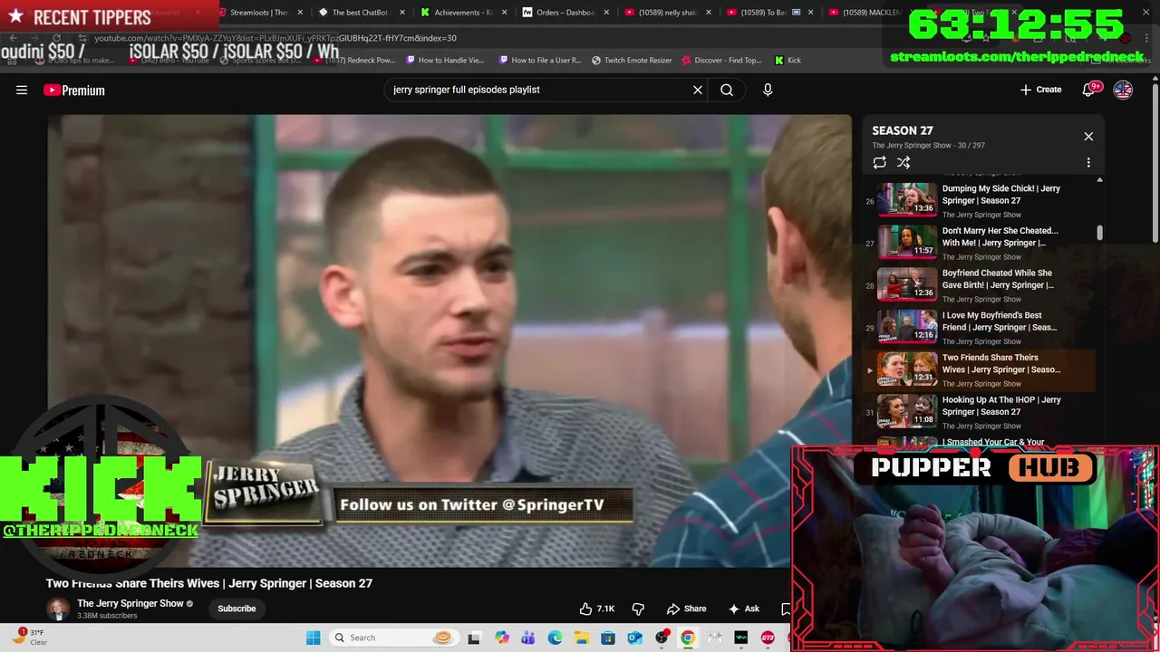Open the weather widget showing 31°F
1160x652 pixels.
click(x=29, y=638)
